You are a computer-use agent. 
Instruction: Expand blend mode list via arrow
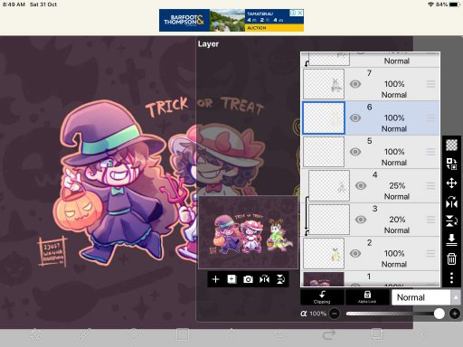[x=456, y=297]
